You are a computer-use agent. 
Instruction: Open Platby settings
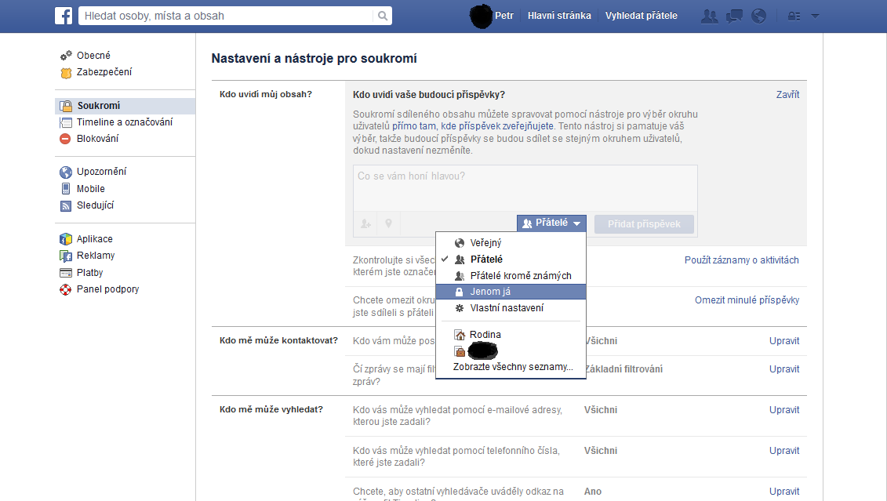(89, 273)
